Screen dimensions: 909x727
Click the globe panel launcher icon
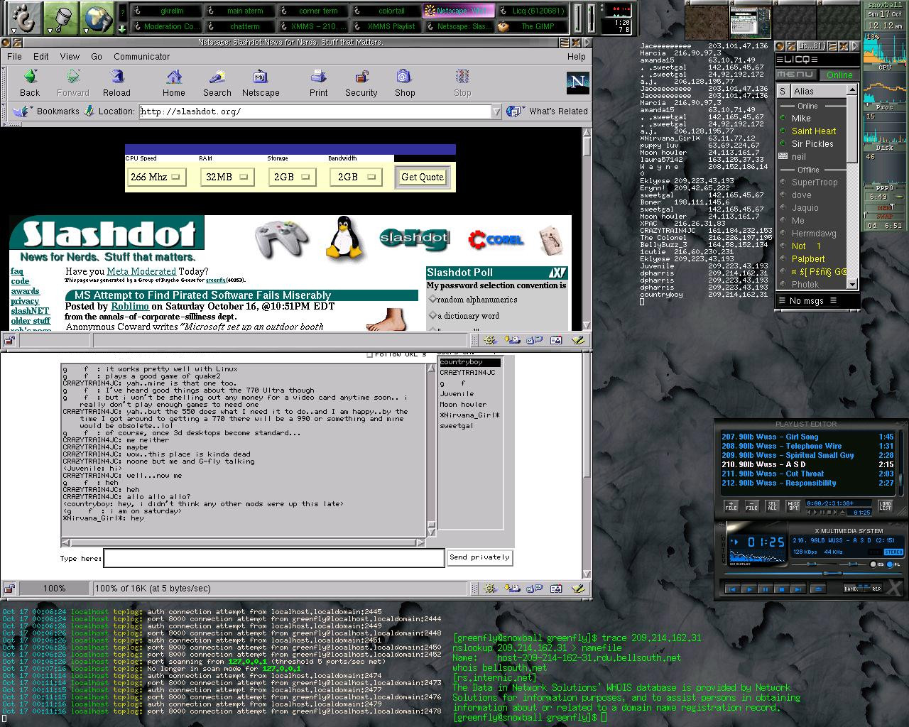pos(97,18)
